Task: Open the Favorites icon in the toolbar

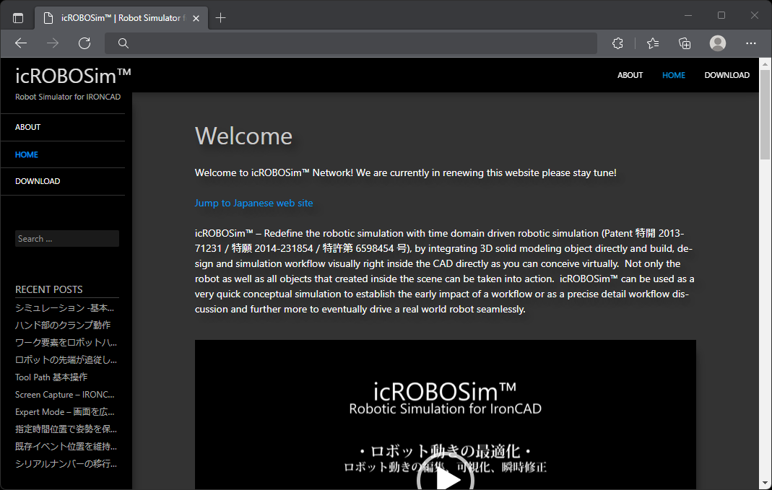Action: 651,43
